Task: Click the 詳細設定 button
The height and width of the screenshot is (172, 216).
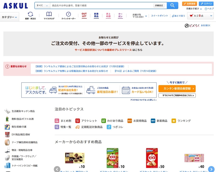Action: 159,5
